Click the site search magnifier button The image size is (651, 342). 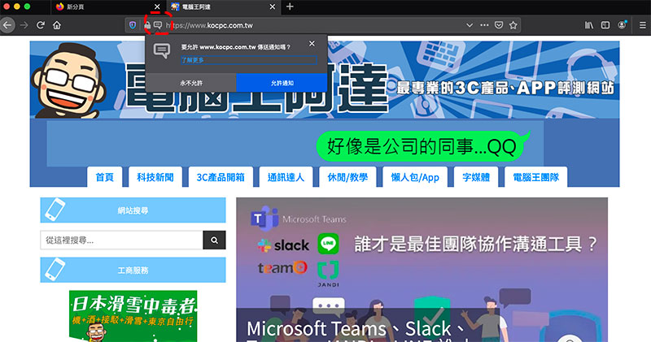pos(214,240)
